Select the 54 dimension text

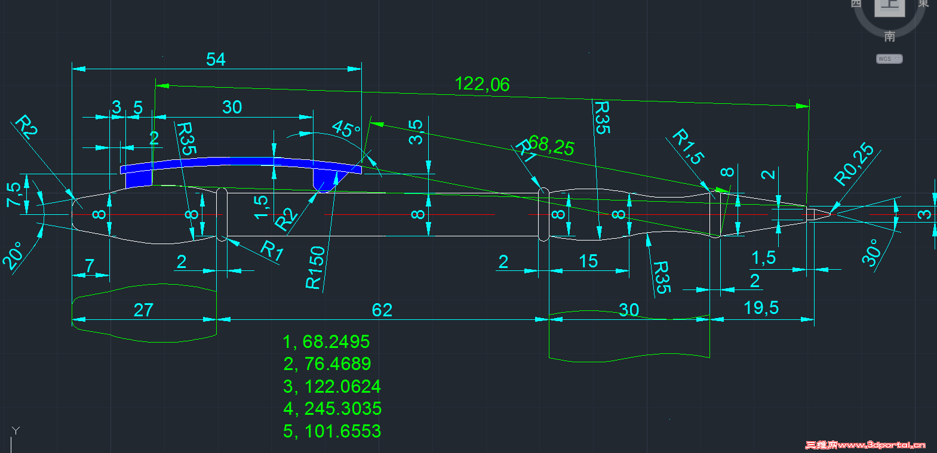click(x=216, y=59)
